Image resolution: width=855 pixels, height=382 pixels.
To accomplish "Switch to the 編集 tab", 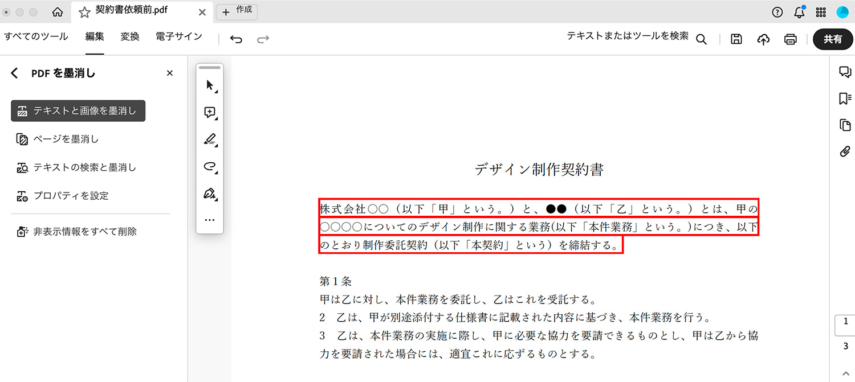I will click(x=95, y=37).
